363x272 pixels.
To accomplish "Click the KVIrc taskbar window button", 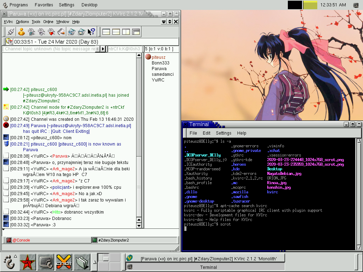I will pyautogui.click(x=205, y=258).
